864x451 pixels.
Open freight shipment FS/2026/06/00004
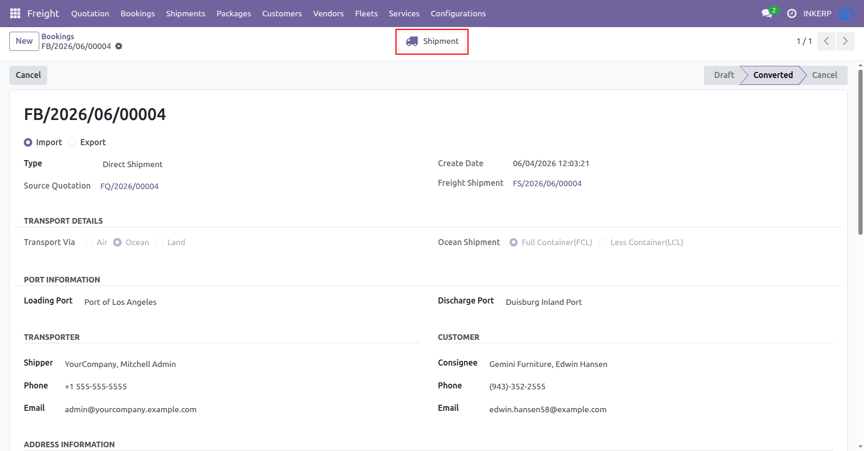[547, 183]
